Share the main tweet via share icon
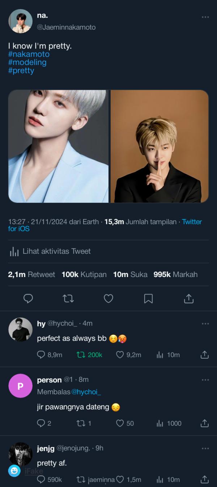Viewport: 217px width, 487px height. pos(188,298)
